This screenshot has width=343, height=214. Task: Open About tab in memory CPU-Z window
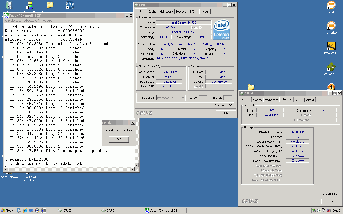tap(310, 100)
